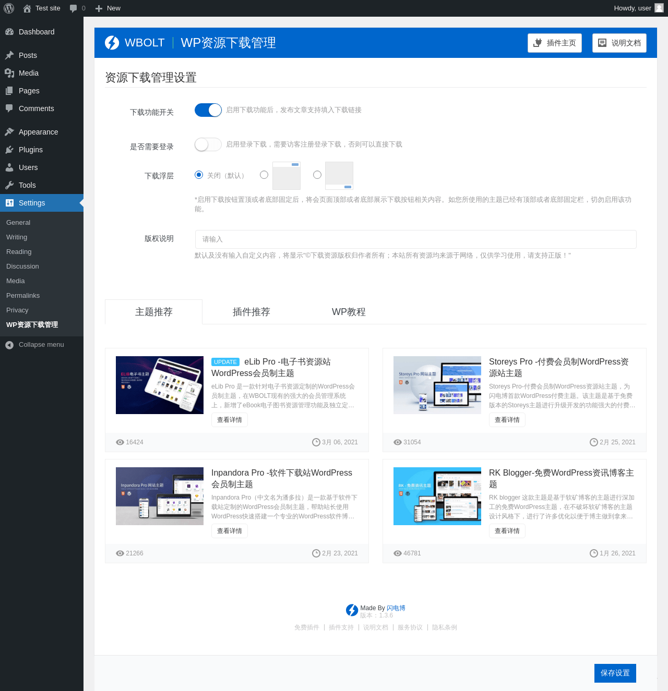Click the Tools wrench icon
This screenshot has width=668, height=691.
pos(9,185)
